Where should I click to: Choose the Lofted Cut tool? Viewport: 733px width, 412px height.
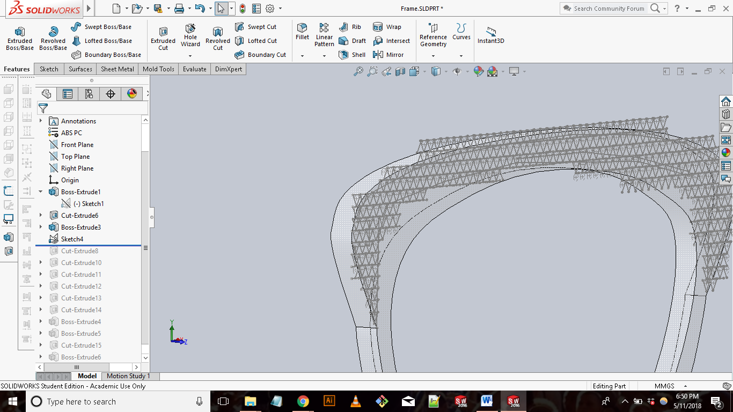tap(255, 41)
